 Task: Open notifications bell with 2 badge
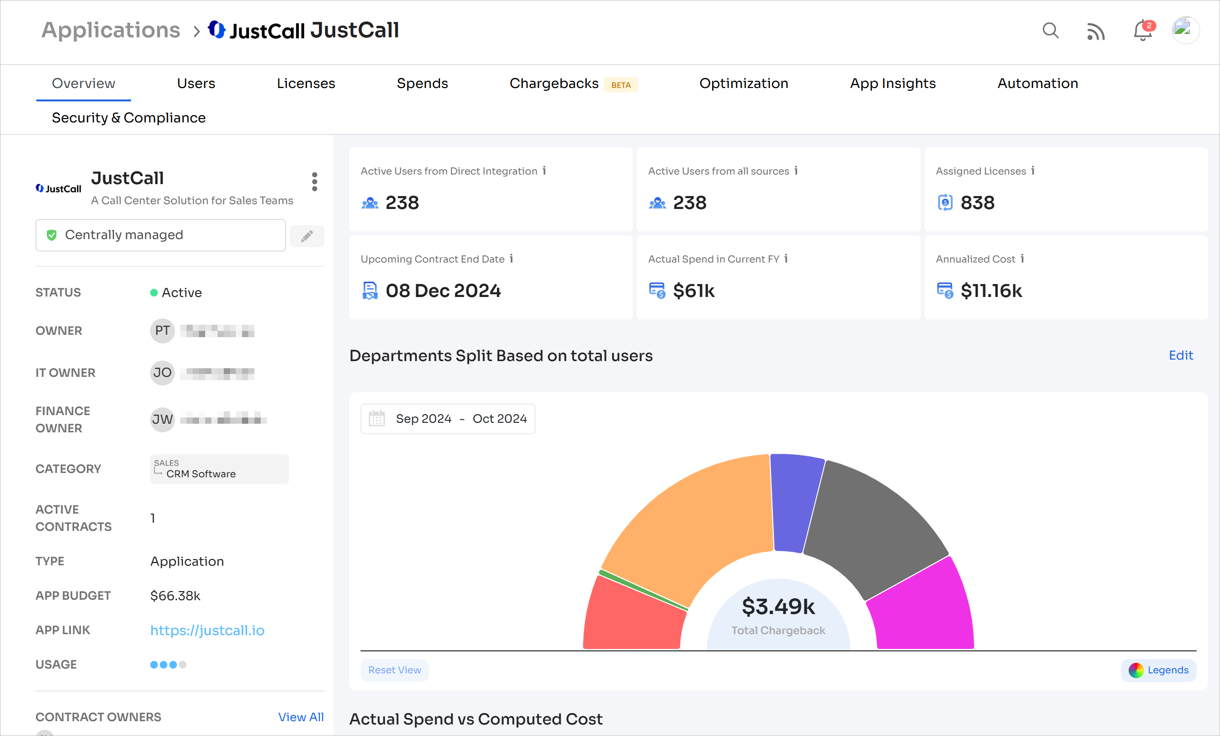[1142, 31]
